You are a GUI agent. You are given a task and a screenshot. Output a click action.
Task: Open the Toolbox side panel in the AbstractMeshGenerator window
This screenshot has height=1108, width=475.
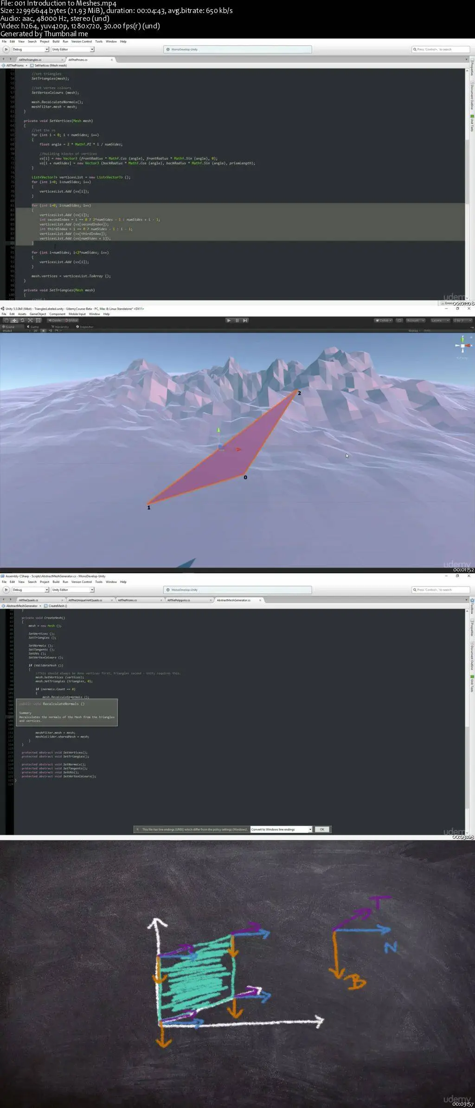click(472, 606)
